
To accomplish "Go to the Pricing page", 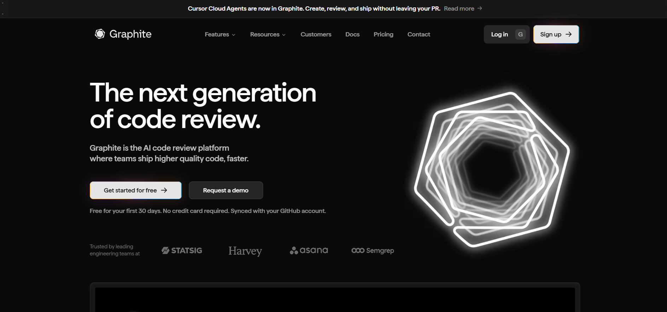I will click(x=383, y=34).
